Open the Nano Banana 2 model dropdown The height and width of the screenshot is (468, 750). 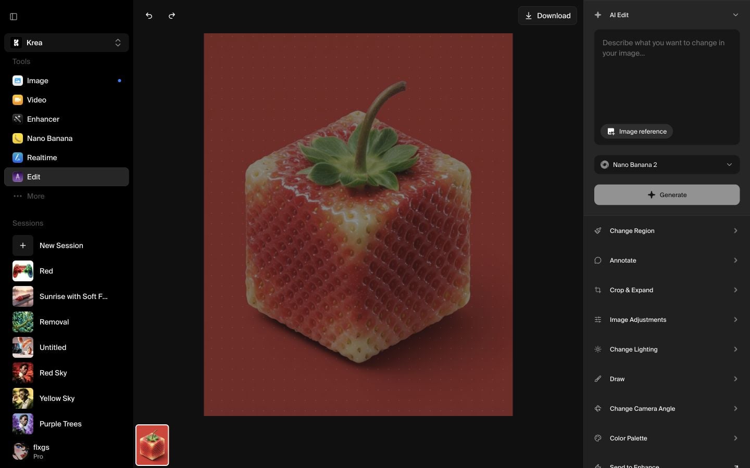(667, 165)
